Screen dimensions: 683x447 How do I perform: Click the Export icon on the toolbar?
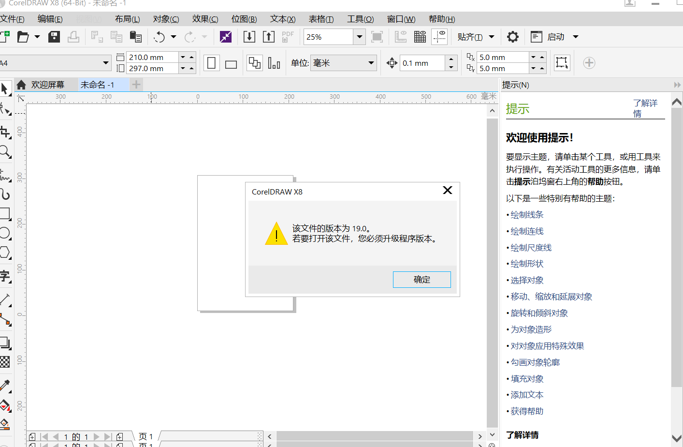(268, 37)
